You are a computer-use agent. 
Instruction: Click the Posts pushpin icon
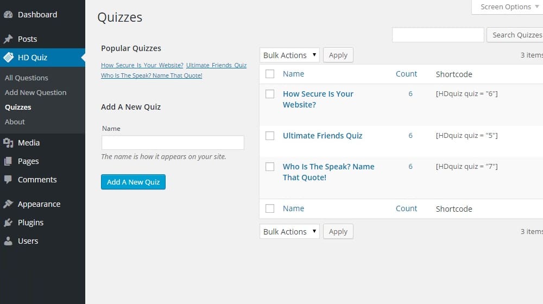pyautogui.click(x=8, y=39)
